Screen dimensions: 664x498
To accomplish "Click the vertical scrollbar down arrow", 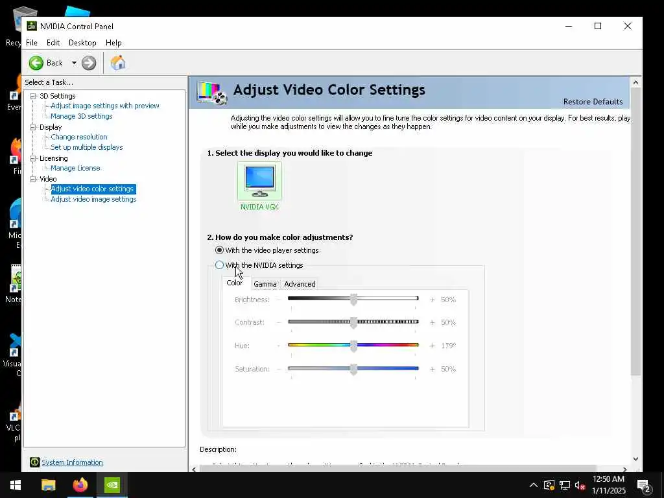I will [x=635, y=458].
